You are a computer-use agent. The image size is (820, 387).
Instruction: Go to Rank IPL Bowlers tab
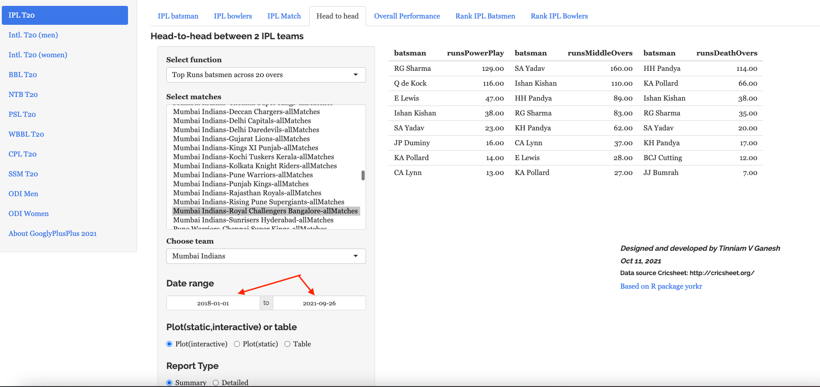pos(559,16)
